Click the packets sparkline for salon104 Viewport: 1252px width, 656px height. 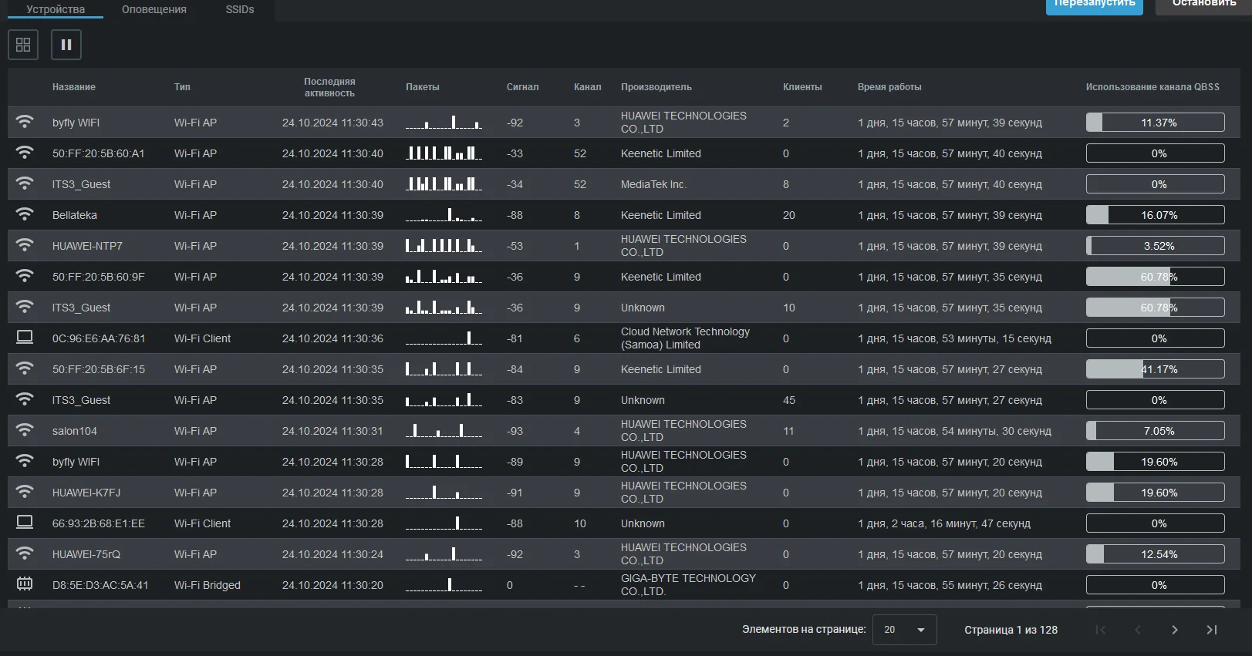coord(444,430)
